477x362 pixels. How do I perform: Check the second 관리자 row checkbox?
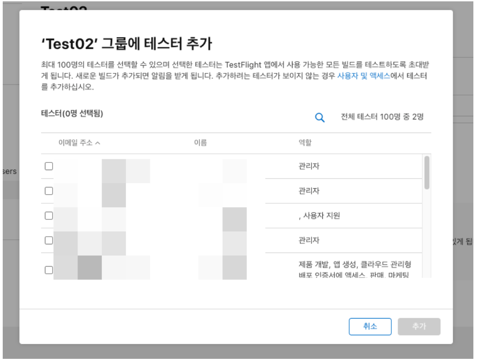(x=49, y=191)
